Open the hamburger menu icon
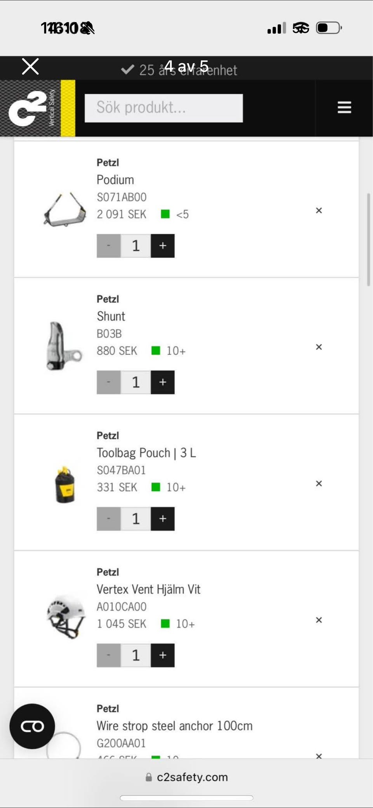Screen dimensions: 373x808 coord(344,108)
